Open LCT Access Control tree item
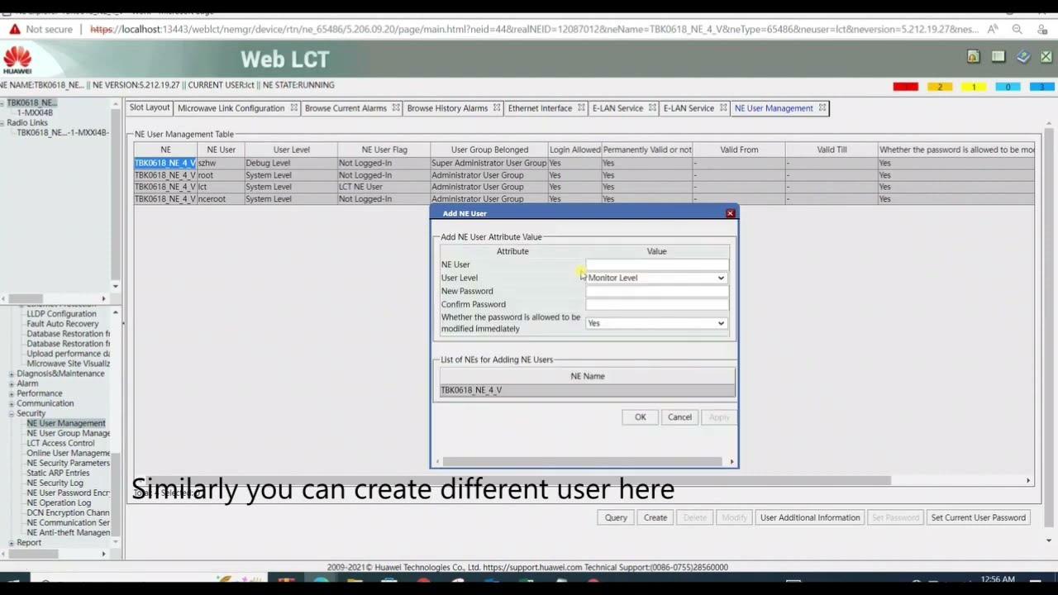 point(60,443)
